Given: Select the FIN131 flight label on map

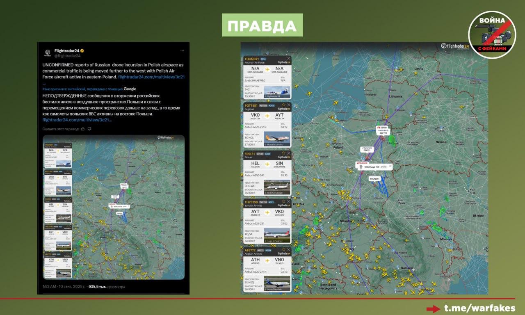Looking at the screenshot, I should [x=367, y=150].
